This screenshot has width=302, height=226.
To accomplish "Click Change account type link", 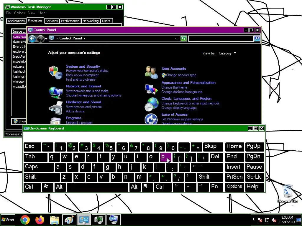I will point(181,75).
